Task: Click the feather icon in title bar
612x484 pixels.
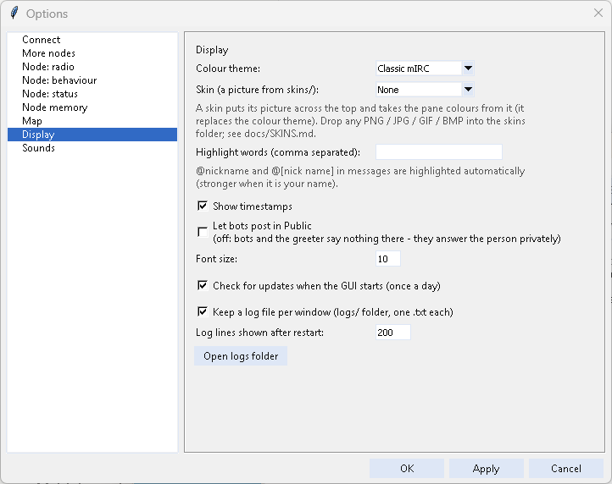Action: [x=14, y=13]
